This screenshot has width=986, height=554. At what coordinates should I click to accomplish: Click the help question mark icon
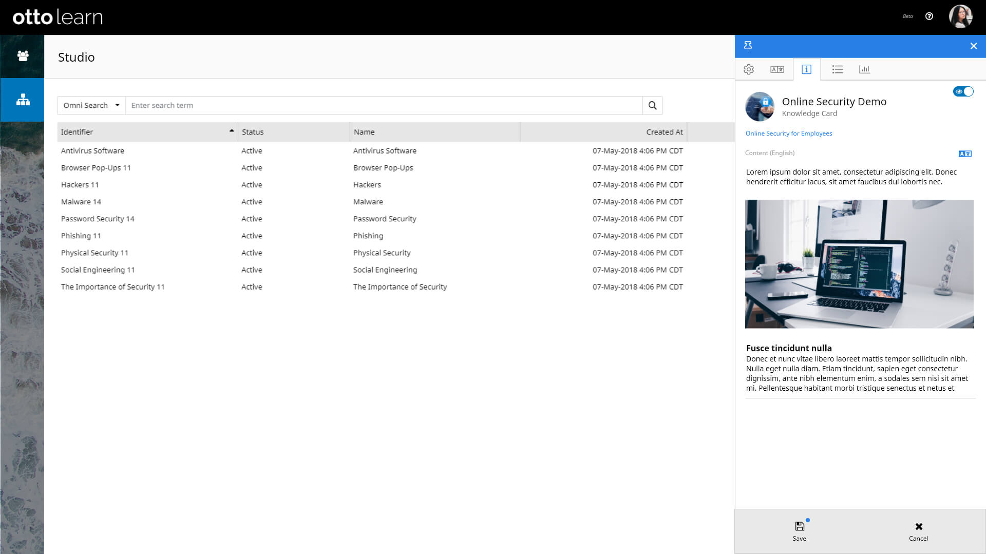[929, 16]
